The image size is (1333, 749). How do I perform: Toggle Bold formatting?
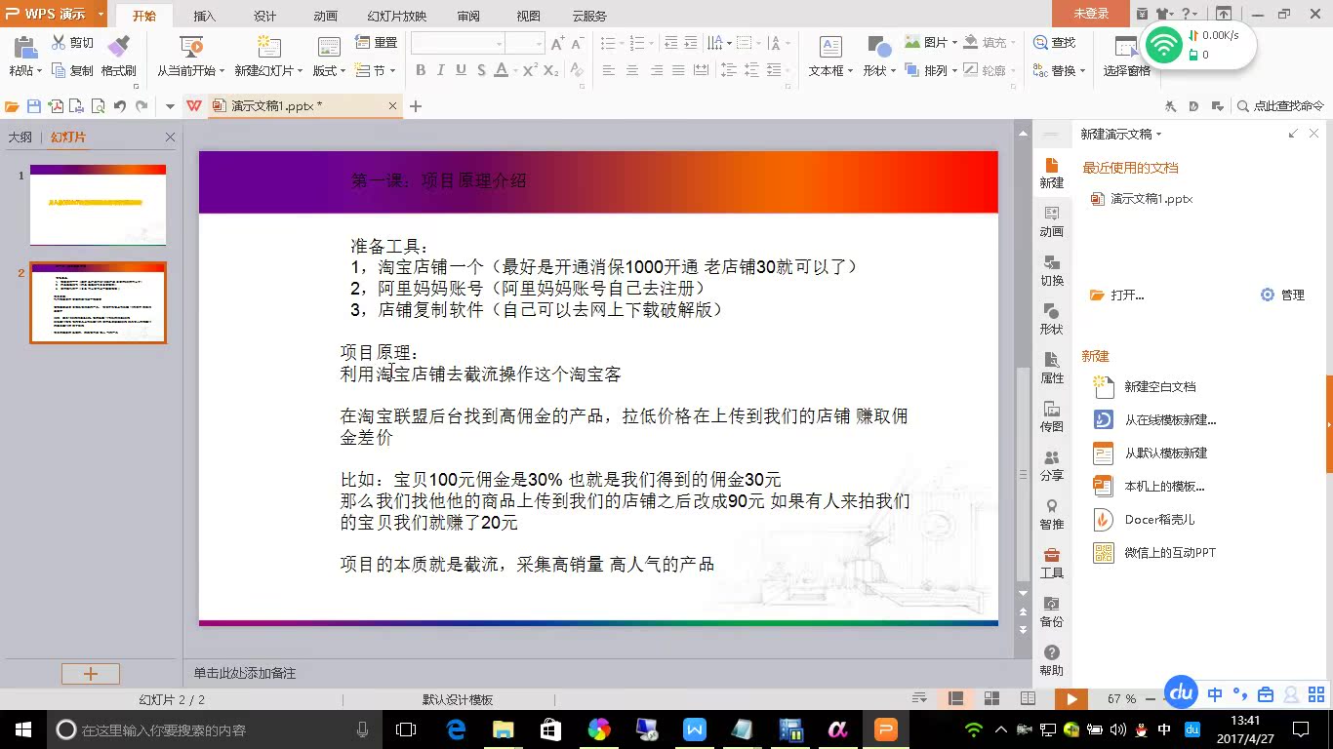click(x=421, y=70)
